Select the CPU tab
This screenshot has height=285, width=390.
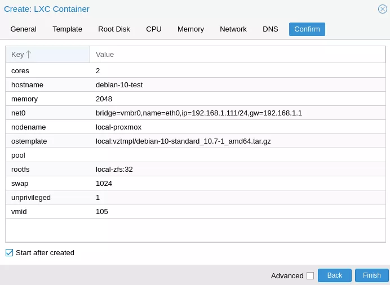(154, 29)
